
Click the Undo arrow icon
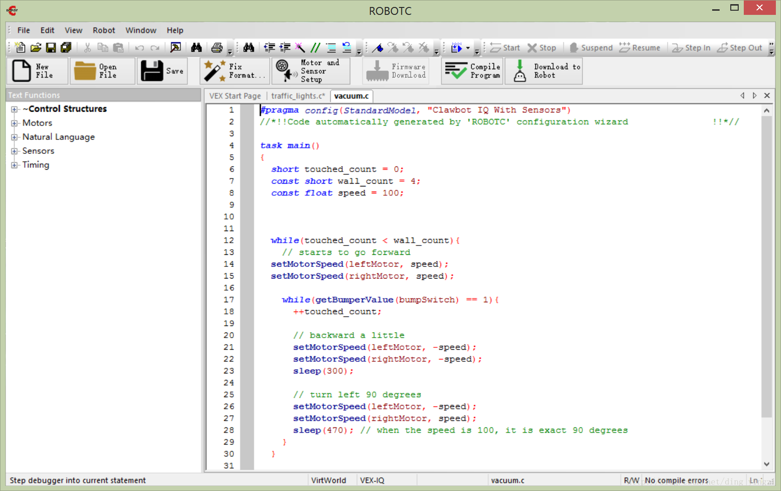click(139, 47)
